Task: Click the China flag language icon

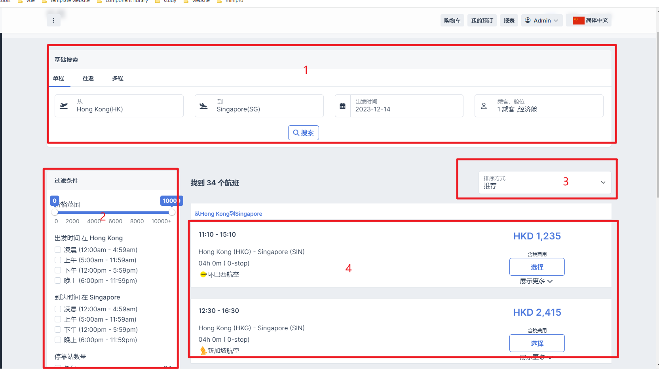Action: 578,21
